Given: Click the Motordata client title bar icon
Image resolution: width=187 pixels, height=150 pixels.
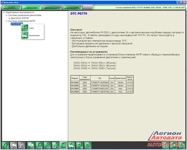Looking at the screenshot, I should (2, 2).
